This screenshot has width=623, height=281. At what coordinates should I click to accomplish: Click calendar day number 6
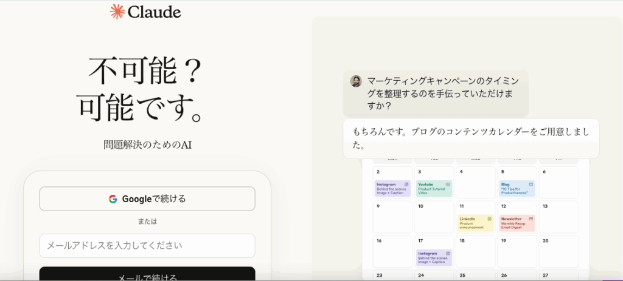(545, 172)
